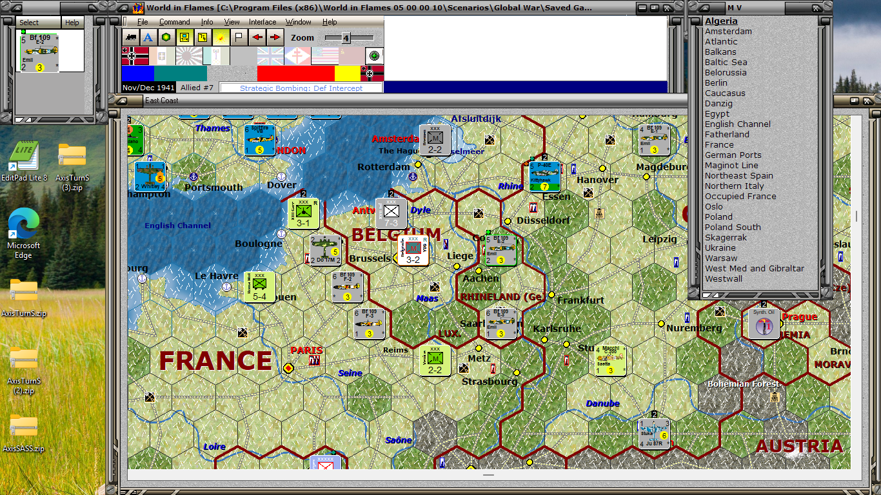Screen dimensions: 881x495
Task: Select the United States flag
Action: (324, 56)
